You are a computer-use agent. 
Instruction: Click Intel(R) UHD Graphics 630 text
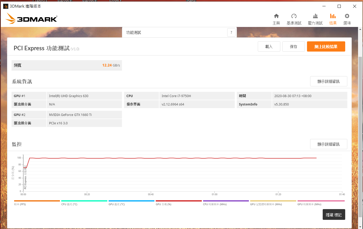(x=69, y=96)
